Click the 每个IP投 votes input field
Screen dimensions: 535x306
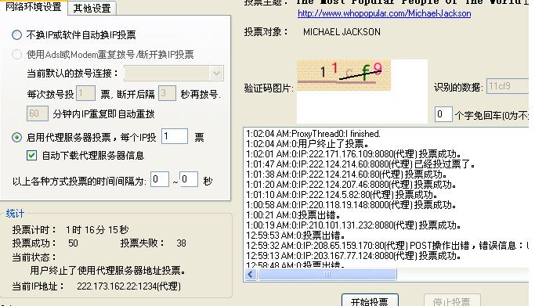click(x=175, y=137)
